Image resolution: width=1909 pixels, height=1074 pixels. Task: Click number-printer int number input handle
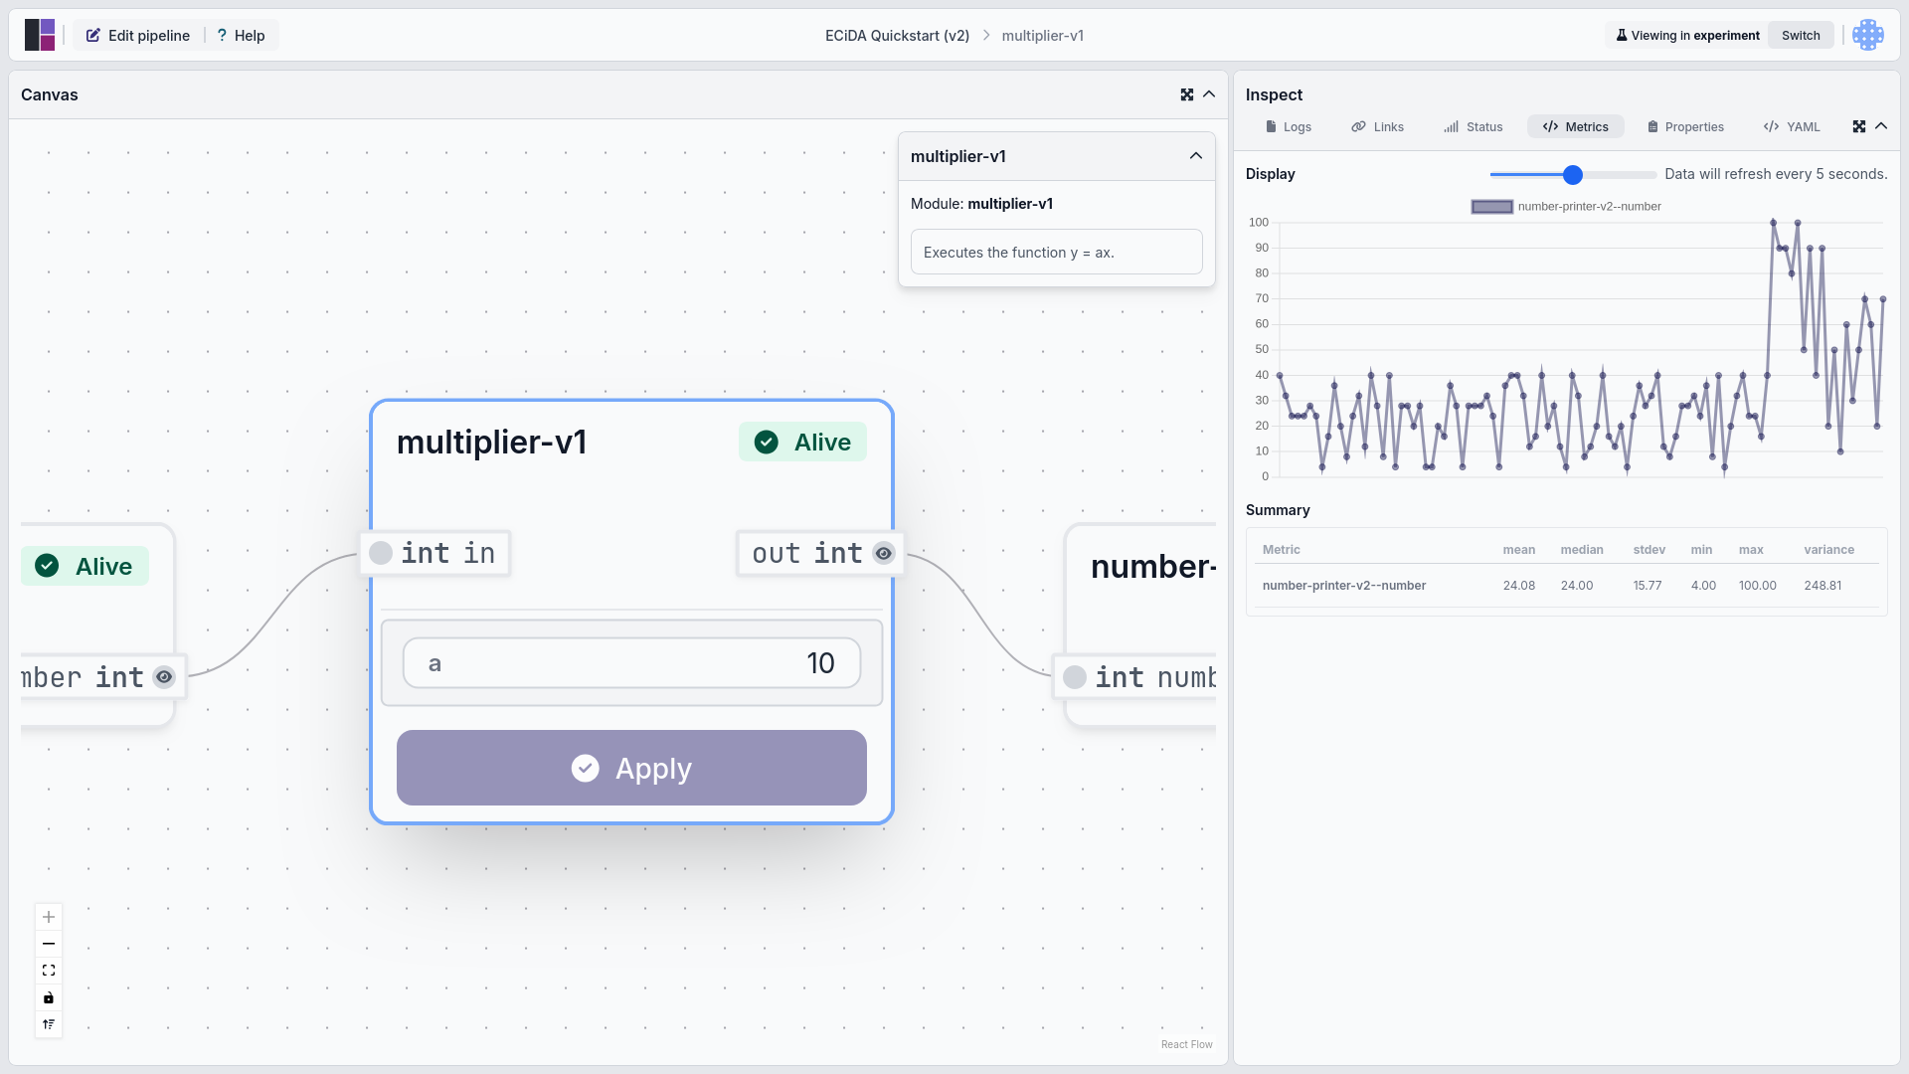(1074, 677)
